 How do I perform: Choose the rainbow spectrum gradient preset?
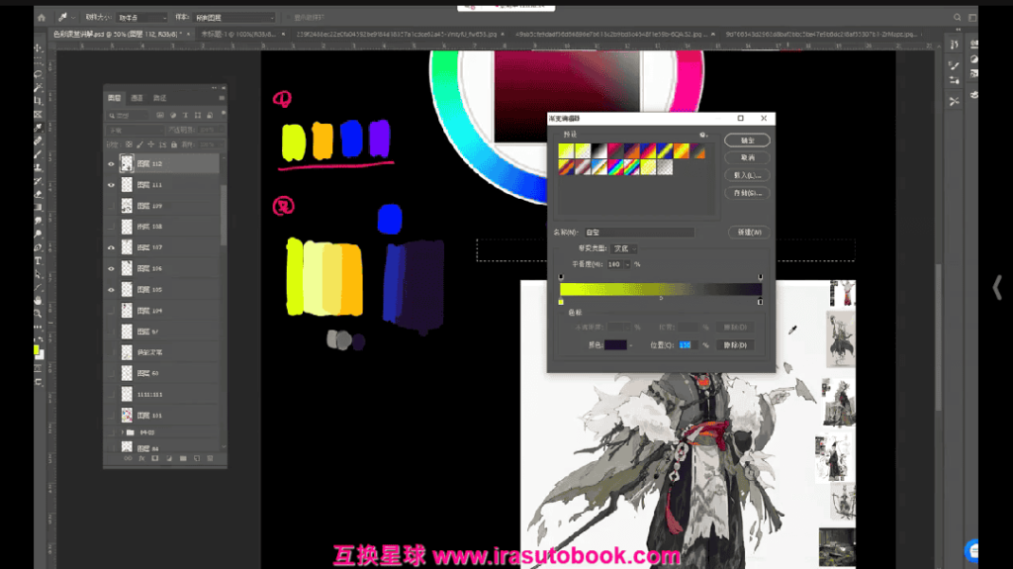point(615,167)
